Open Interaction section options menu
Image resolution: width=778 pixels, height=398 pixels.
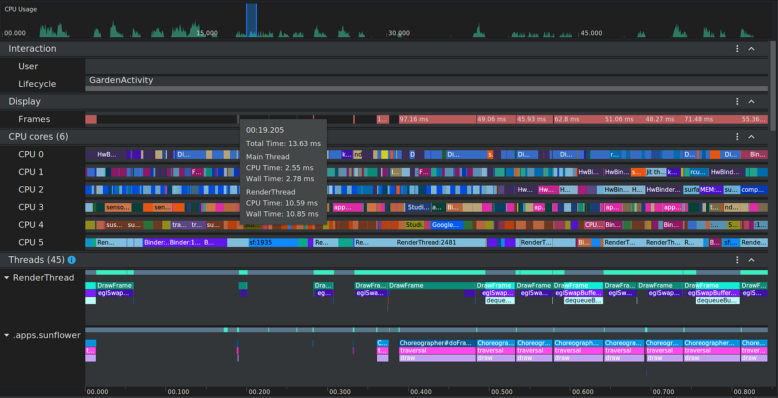coord(737,49)
